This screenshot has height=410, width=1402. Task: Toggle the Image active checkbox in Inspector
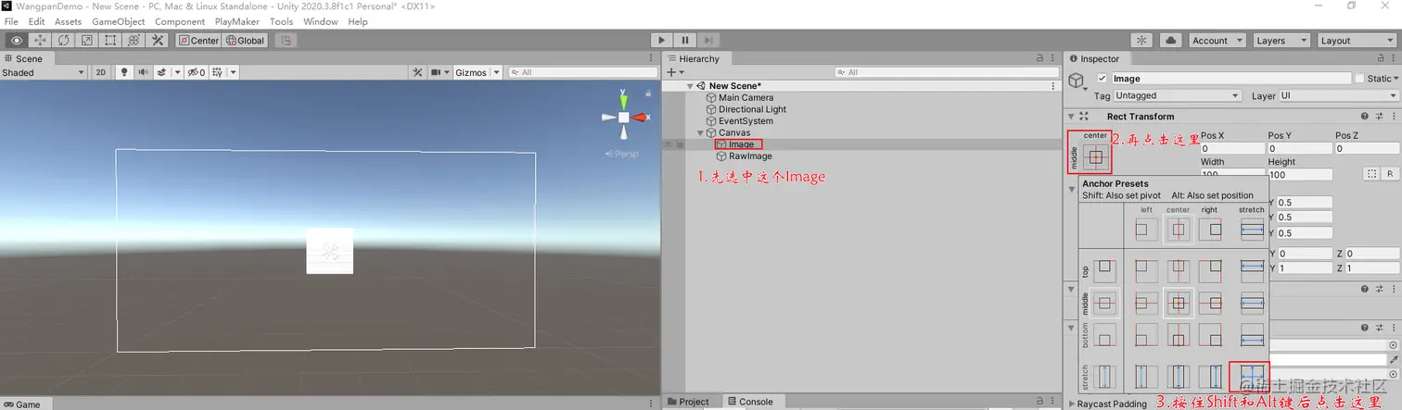[x=1102, y=79]
